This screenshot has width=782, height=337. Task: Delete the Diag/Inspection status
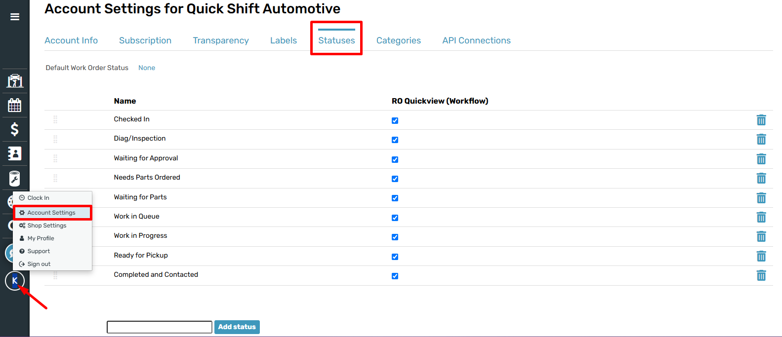click(761, 139)
